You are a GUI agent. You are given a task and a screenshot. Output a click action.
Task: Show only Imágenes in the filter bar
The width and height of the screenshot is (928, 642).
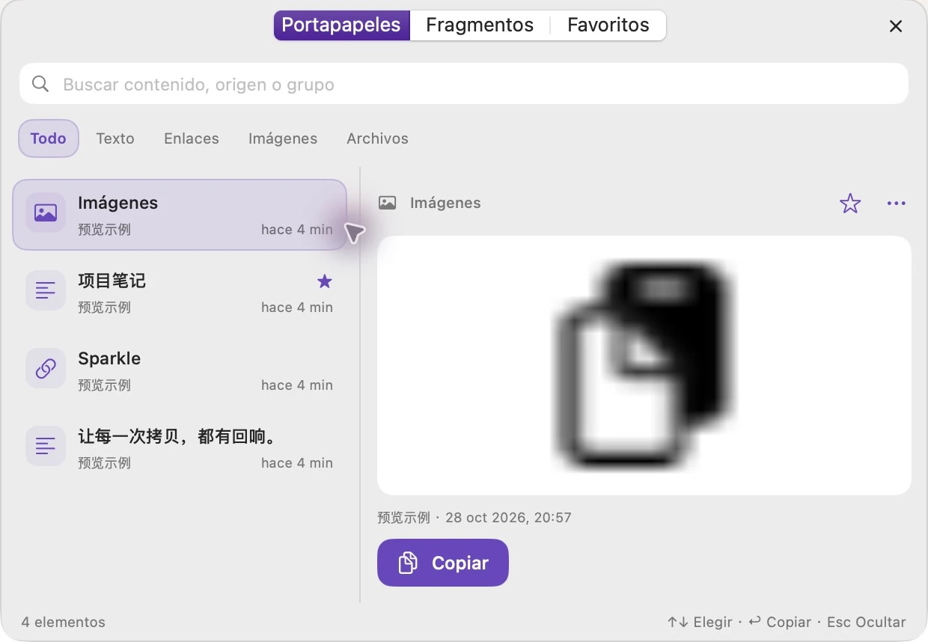pyautogui.click(x=283, y=138)
